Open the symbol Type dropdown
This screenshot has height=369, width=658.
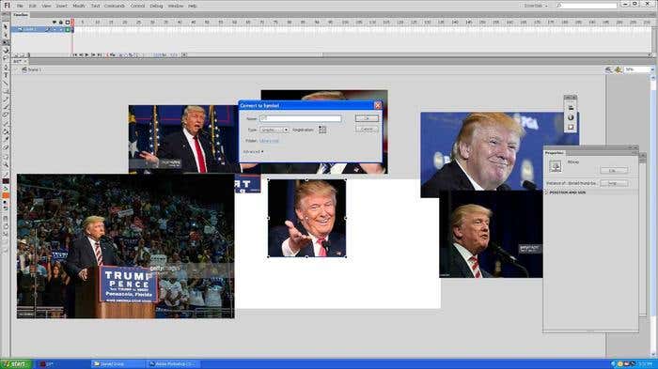click(274, 130)
